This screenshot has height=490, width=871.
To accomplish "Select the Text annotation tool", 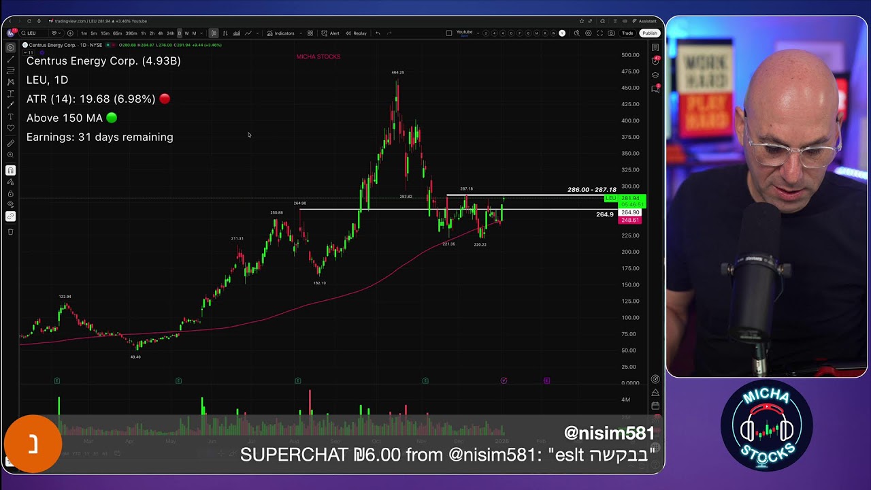I will (10, 116).
